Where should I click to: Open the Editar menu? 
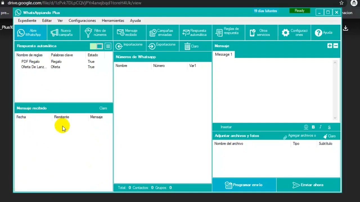pyautogui.click(x=47, y=20)
